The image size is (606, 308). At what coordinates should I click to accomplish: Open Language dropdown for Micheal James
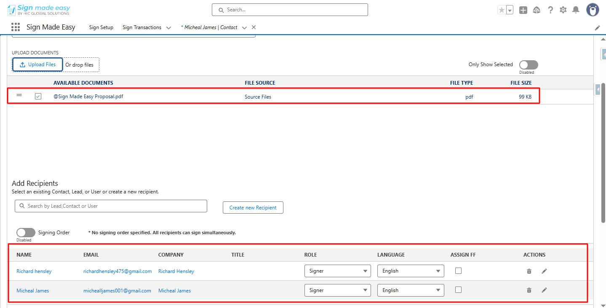coord(410,290)
